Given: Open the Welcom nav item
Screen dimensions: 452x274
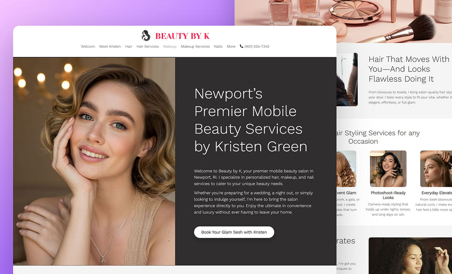Looking at the screenshot, I should (88, 46).
